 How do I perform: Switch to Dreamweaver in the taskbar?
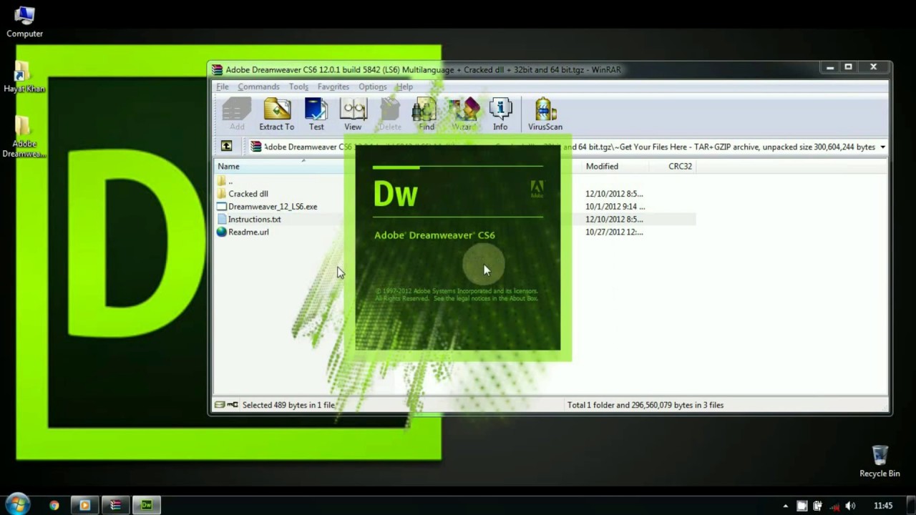pos(147,505)
